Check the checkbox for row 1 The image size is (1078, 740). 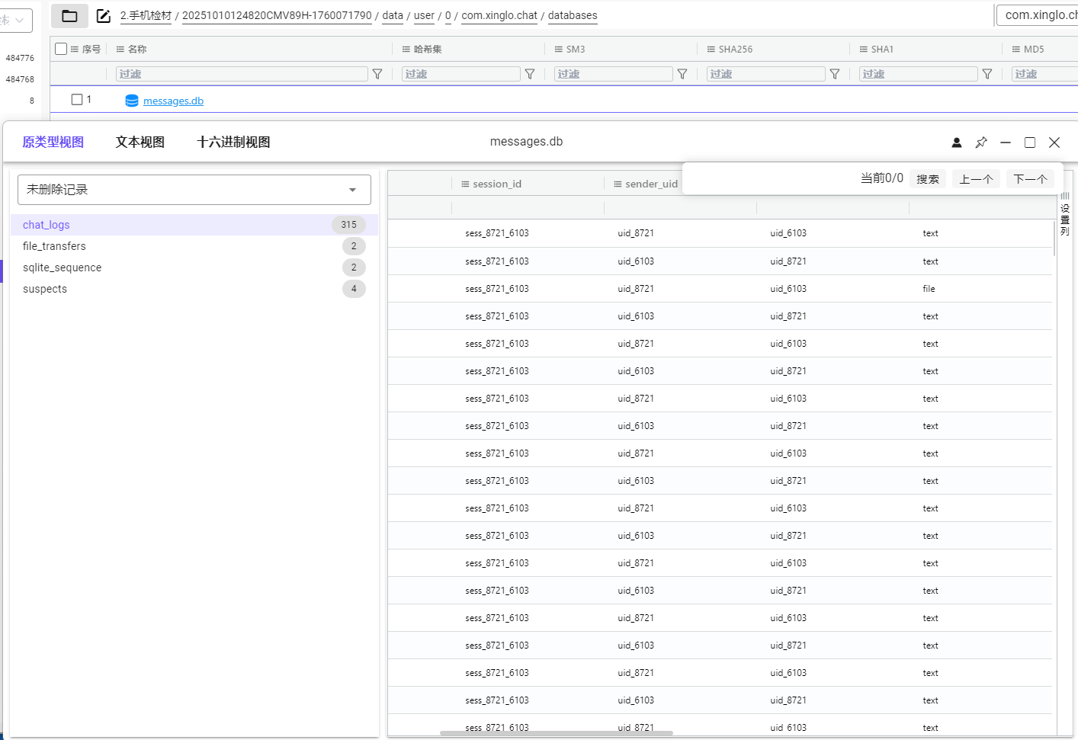77,100
